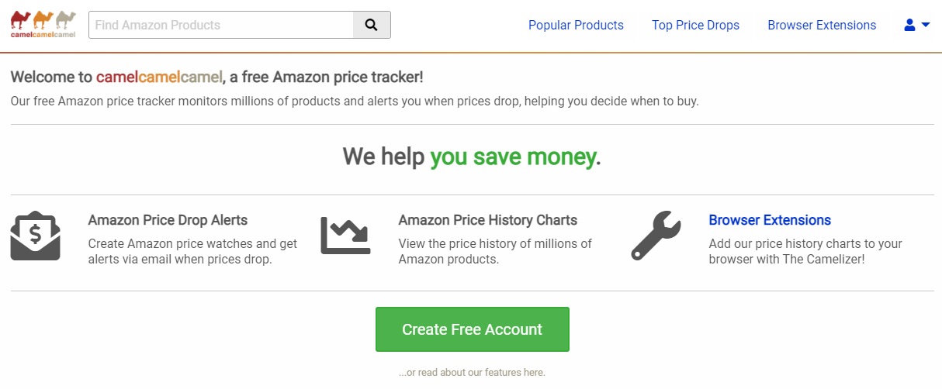942x389 pixels.
Task: Click the dollar envelope price alert icon
Action: click(x=35, y=236)
